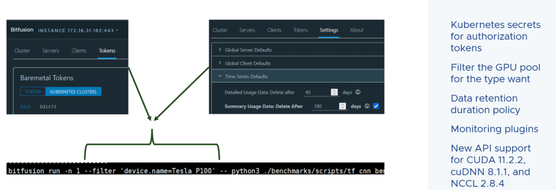
Task: Open the Cluster tab in the left Bitfusion panel
Action: coord(22,51)
